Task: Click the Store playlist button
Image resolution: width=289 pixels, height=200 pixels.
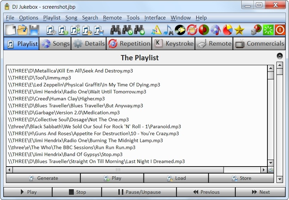Action: coord(241,178)
